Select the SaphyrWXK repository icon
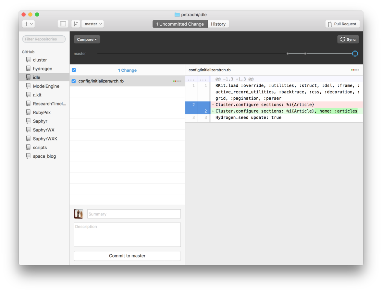The height and width of the screenshot is (292, 382). coord(28,139)
